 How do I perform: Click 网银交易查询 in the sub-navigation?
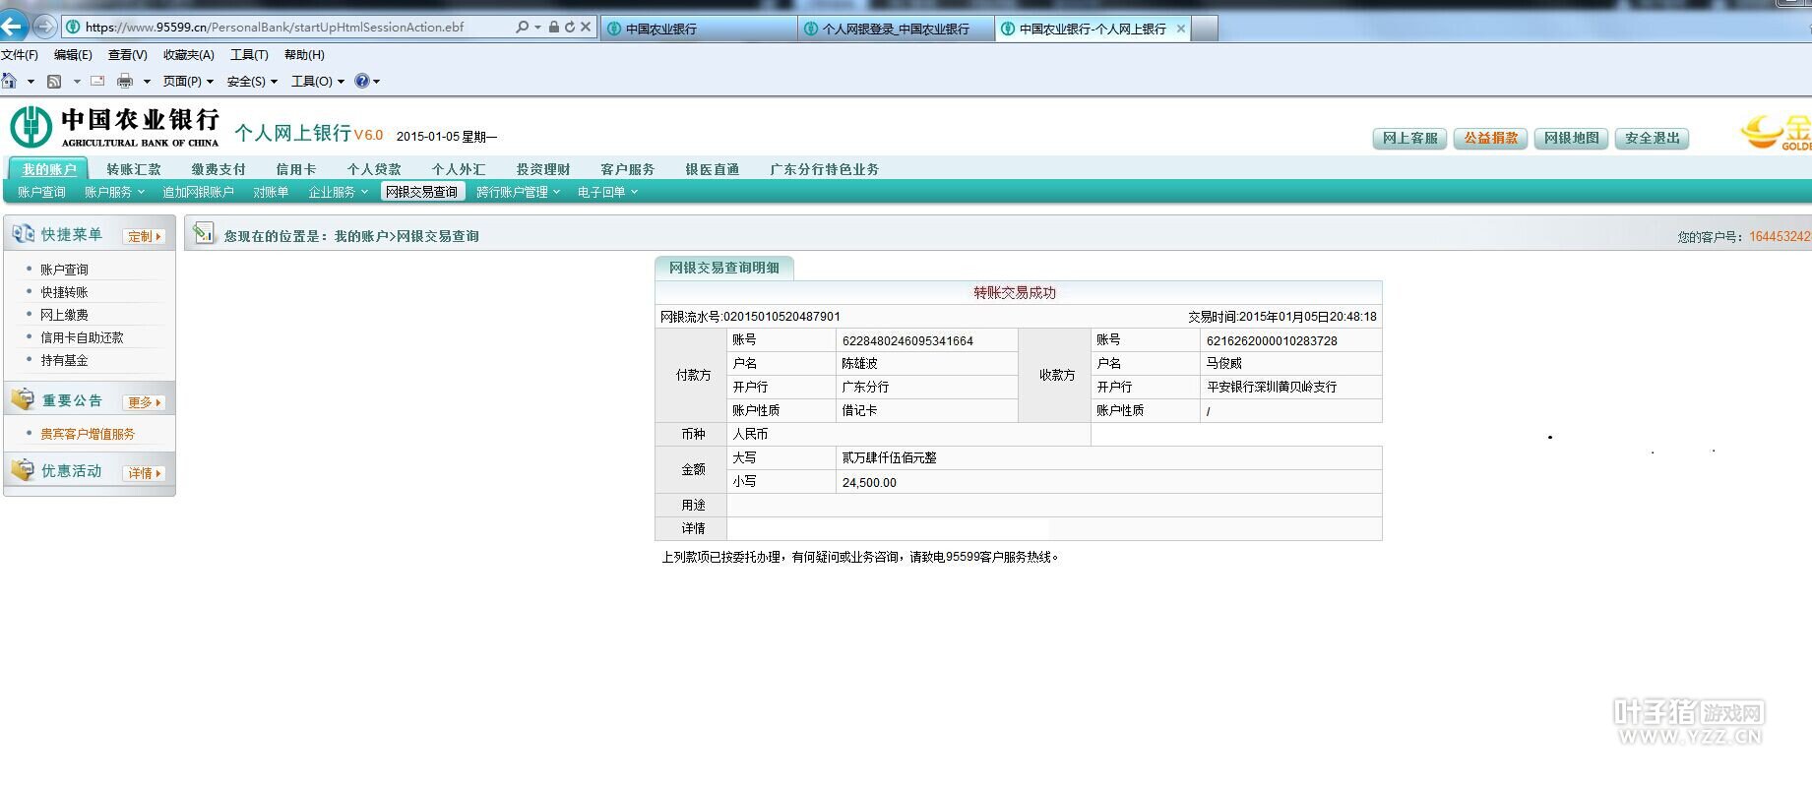tap(422, 192)
